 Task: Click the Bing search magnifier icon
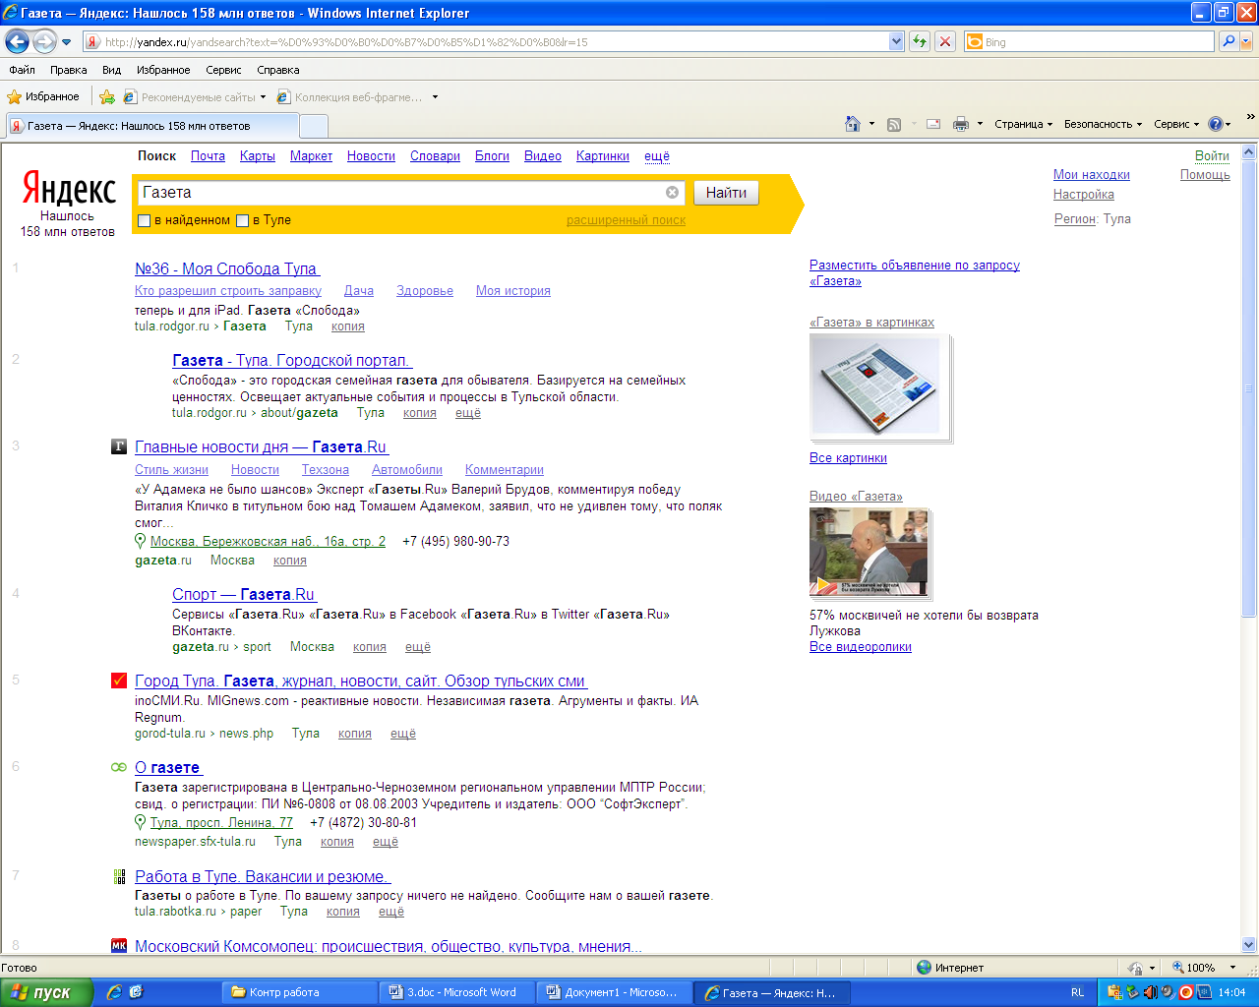(x=1229, y=41)
